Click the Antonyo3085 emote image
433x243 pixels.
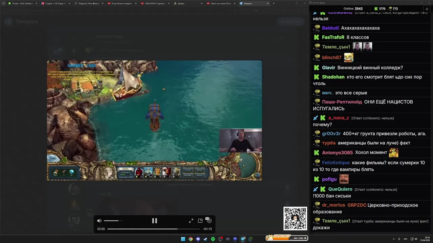point(394,153)
